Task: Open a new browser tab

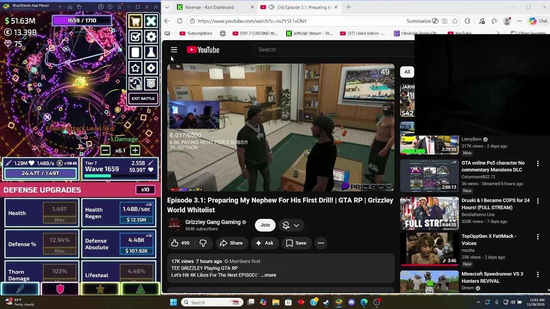Action: (x=348, y=7)
